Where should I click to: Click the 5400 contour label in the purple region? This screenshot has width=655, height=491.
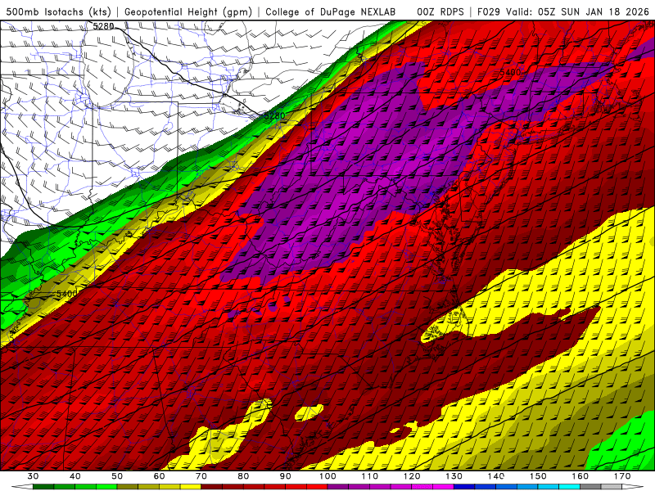[510, 72]
